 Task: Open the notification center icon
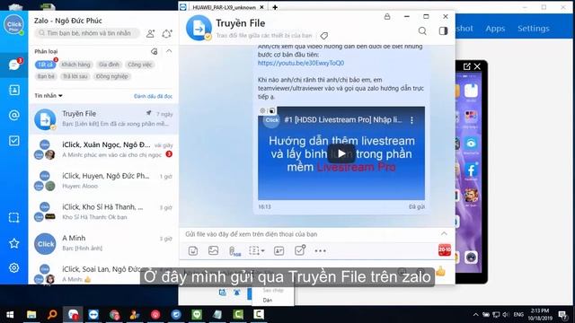click(x=562, y=315)
